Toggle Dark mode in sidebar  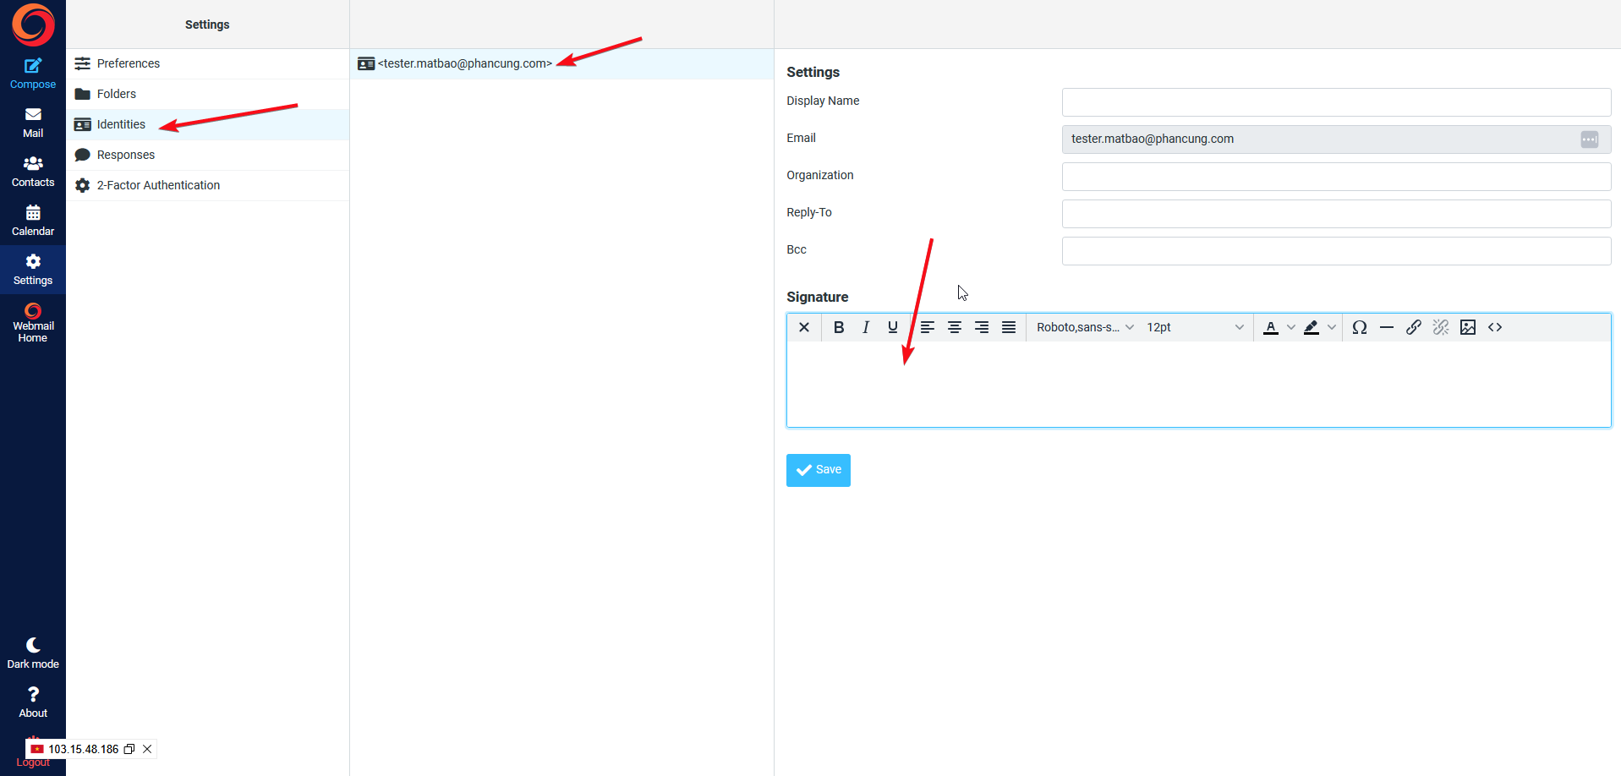click(x=33, y=653)
